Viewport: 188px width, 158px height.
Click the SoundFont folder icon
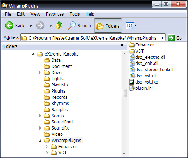point(47,122)
